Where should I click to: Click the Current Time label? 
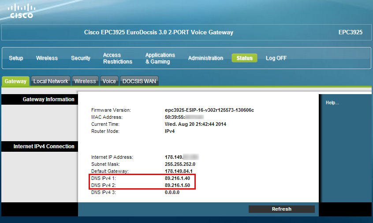(x=105, y=124)
